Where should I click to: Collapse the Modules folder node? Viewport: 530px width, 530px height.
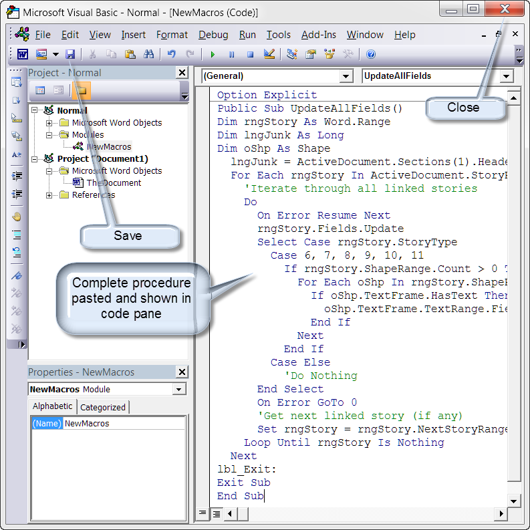tap(49, 135)
